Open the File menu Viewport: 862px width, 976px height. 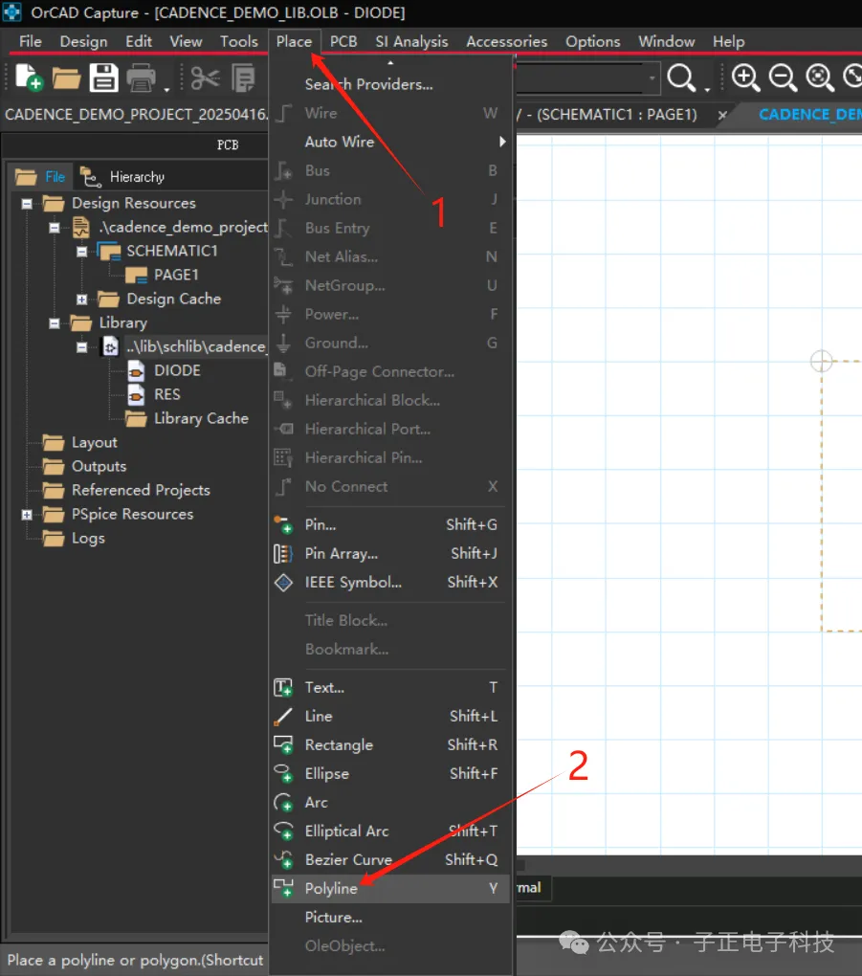[x=31, y=42]
